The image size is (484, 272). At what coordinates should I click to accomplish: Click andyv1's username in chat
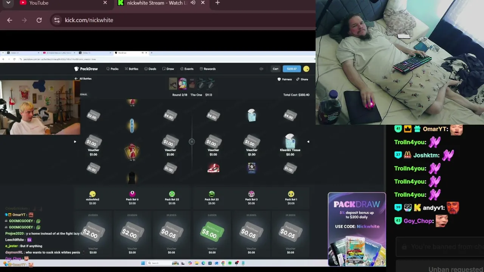(x=434, y=208)
